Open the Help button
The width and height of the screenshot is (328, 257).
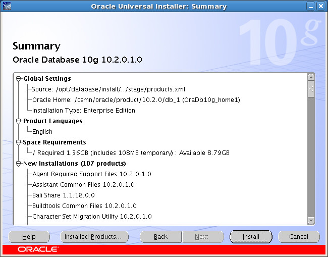pyautogui.click(x=29, y=237)
